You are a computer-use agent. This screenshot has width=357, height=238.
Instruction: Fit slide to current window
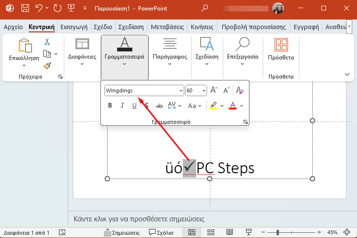coord(347,232)
